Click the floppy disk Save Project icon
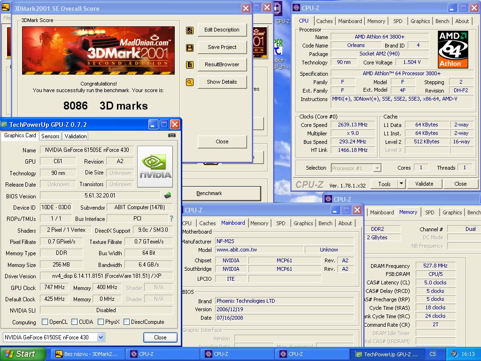 click(x=190, y=47)
